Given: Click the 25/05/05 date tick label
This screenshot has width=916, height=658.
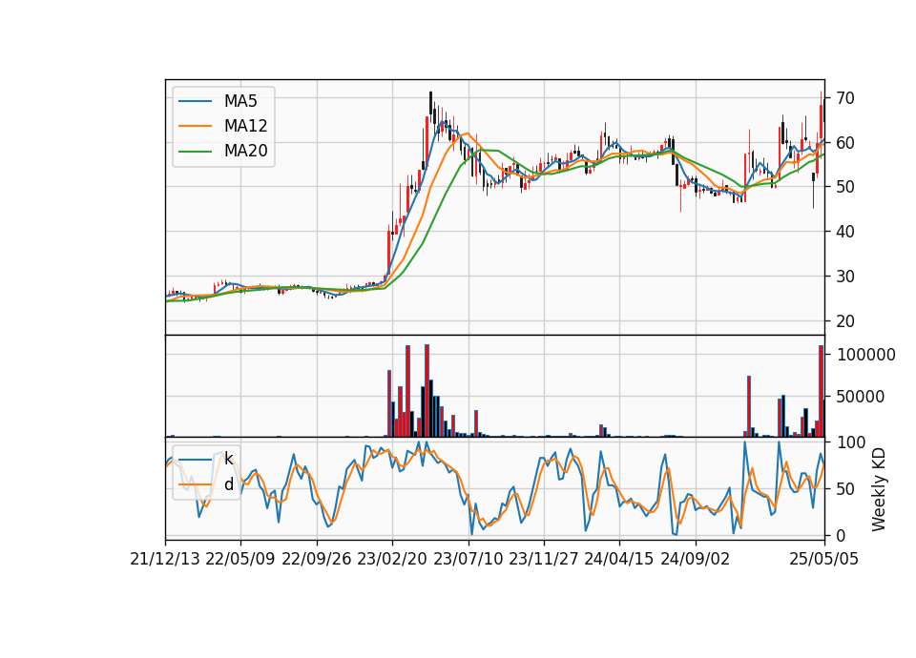Looking at the screenshot, I should tap(824, 560).
